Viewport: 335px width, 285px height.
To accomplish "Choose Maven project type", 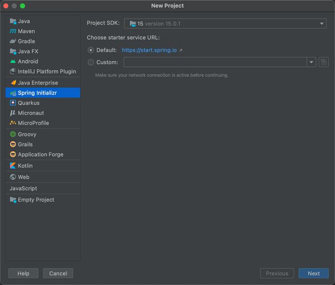I will pos(43,31).
